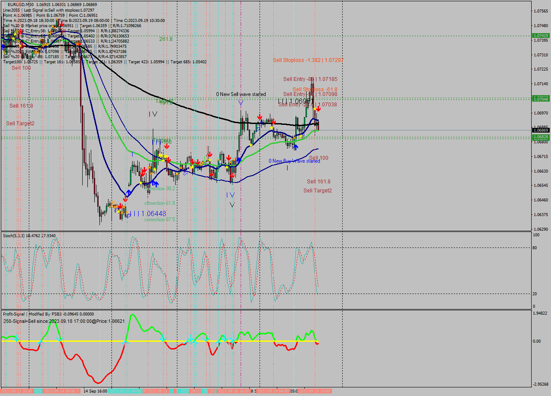Click the Sell Stoploss -1.382 annotation

pos(308,61)
